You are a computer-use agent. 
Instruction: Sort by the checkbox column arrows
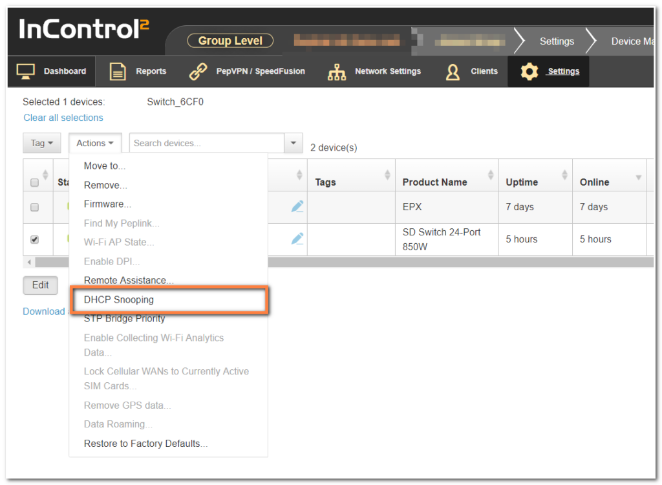coord(45,175)
